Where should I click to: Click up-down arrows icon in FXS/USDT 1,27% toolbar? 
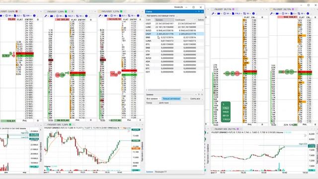pos(129,15)
